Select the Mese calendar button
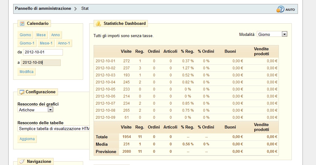 pos(41,35)
